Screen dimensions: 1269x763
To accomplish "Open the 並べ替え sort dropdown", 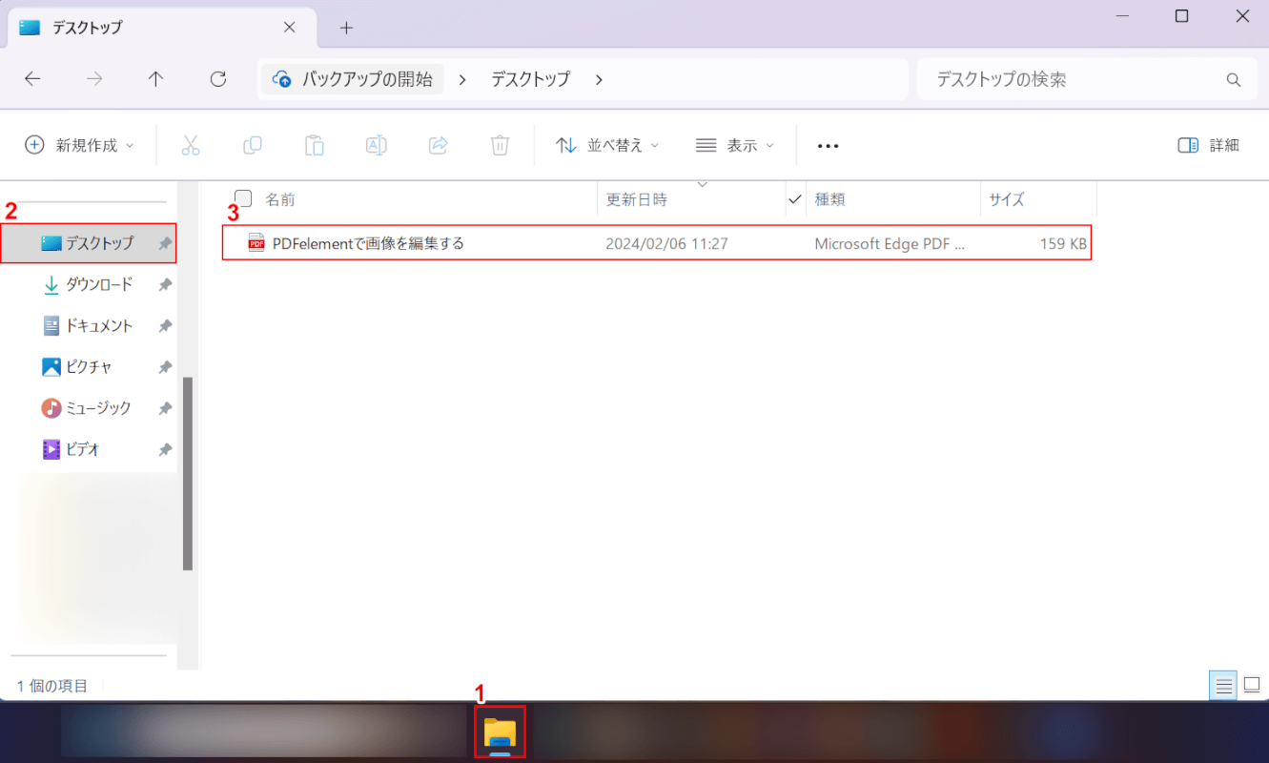I will click(x=609, y=145).
